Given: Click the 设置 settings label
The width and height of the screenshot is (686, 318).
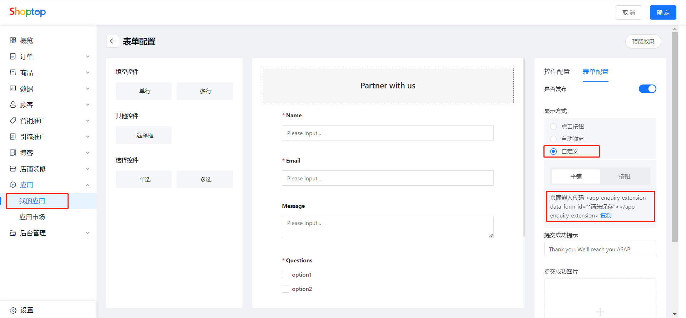Looking at the screenshot, I should [27, 310].
